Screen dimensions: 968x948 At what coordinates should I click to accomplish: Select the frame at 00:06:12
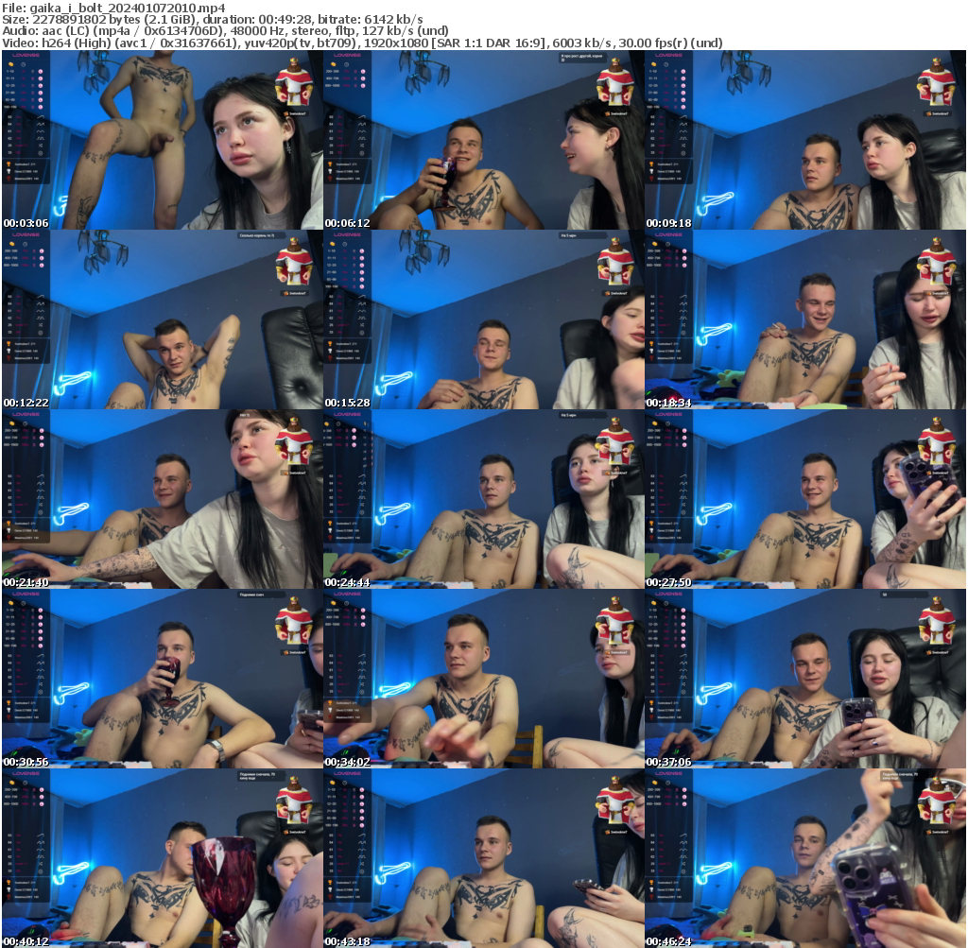pos(483,140)
